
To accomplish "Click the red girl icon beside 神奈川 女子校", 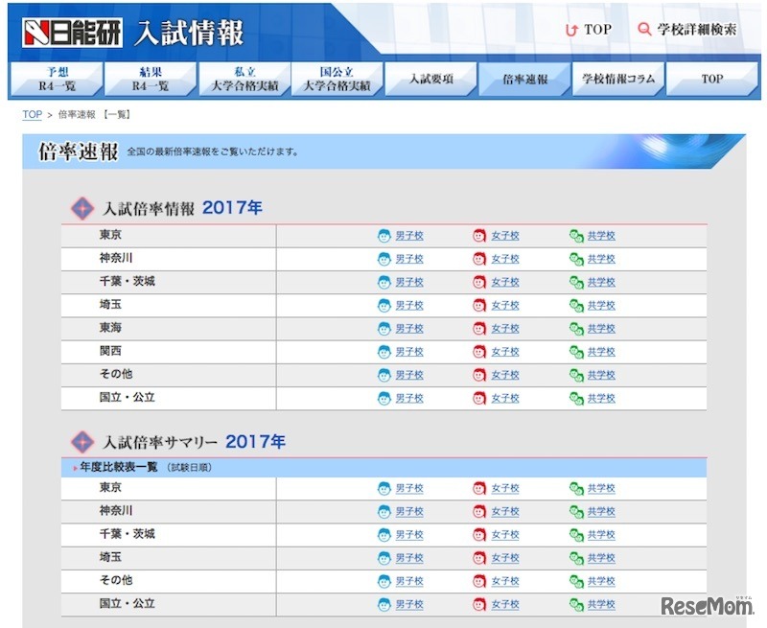I will pos(477,259).
